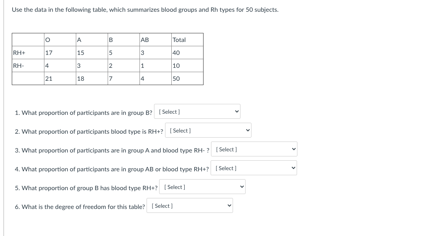Click the grand total cell showing 50
The width and height of the screenshot is (422, 236).
point(187,79)
